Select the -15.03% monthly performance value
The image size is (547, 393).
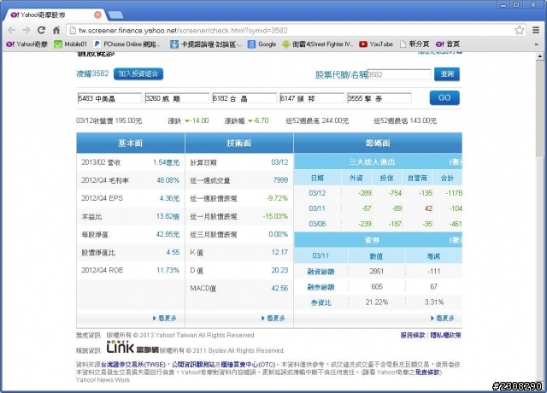[275, 216]
